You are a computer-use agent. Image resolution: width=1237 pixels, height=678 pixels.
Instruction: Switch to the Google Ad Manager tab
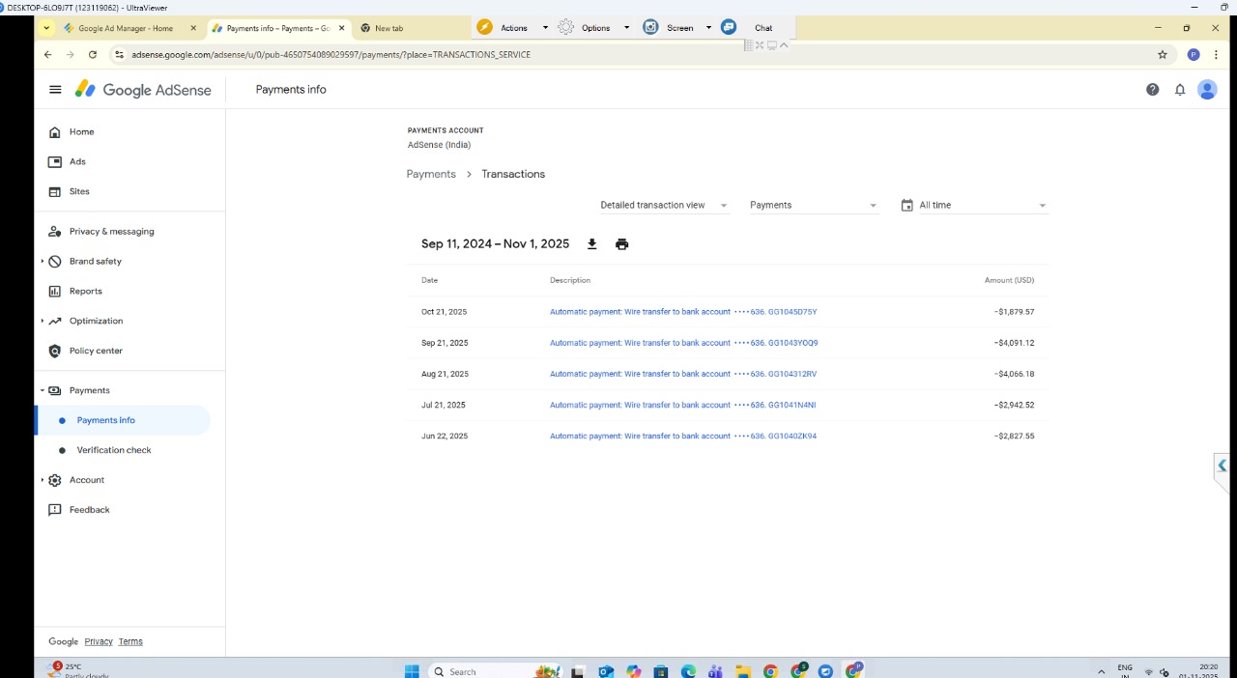[125, 28]
